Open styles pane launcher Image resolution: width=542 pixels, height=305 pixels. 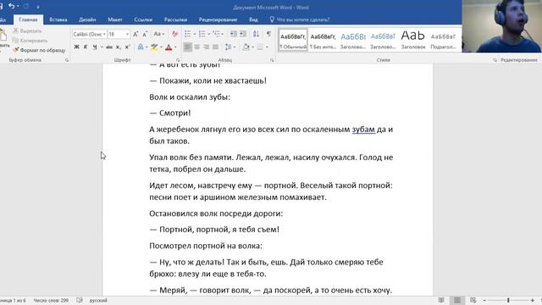[495, 60]
